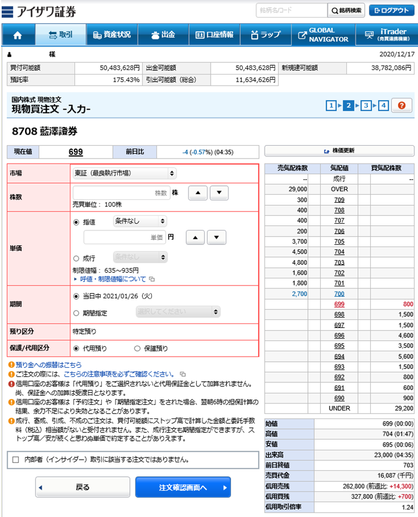Go to step 3 in the order progress
Screen dimensions: 418x517
pos(366,106)
